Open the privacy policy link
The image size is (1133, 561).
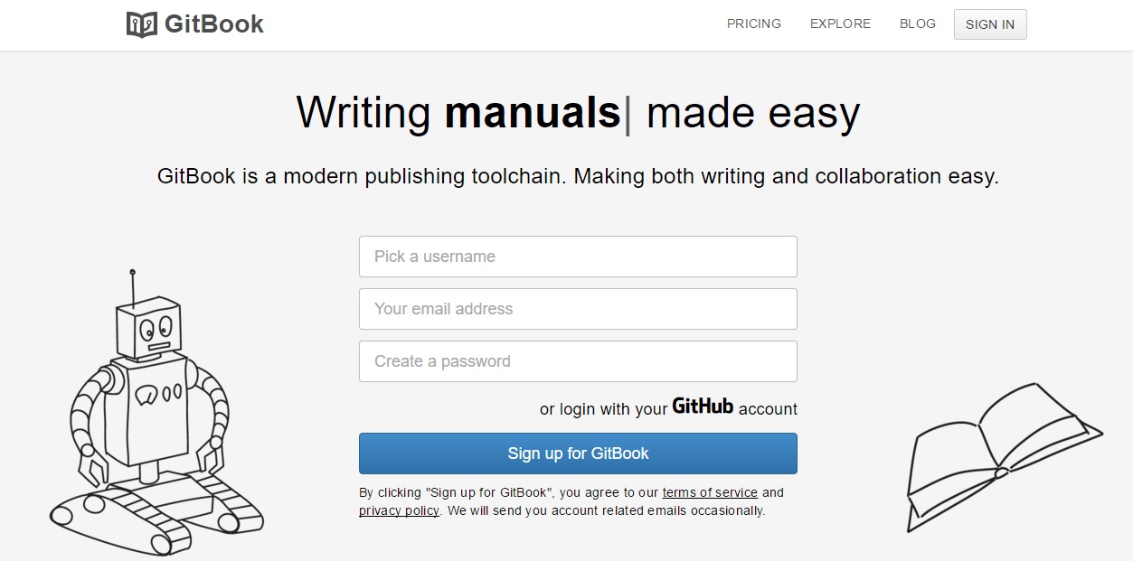tap(399, 510)
